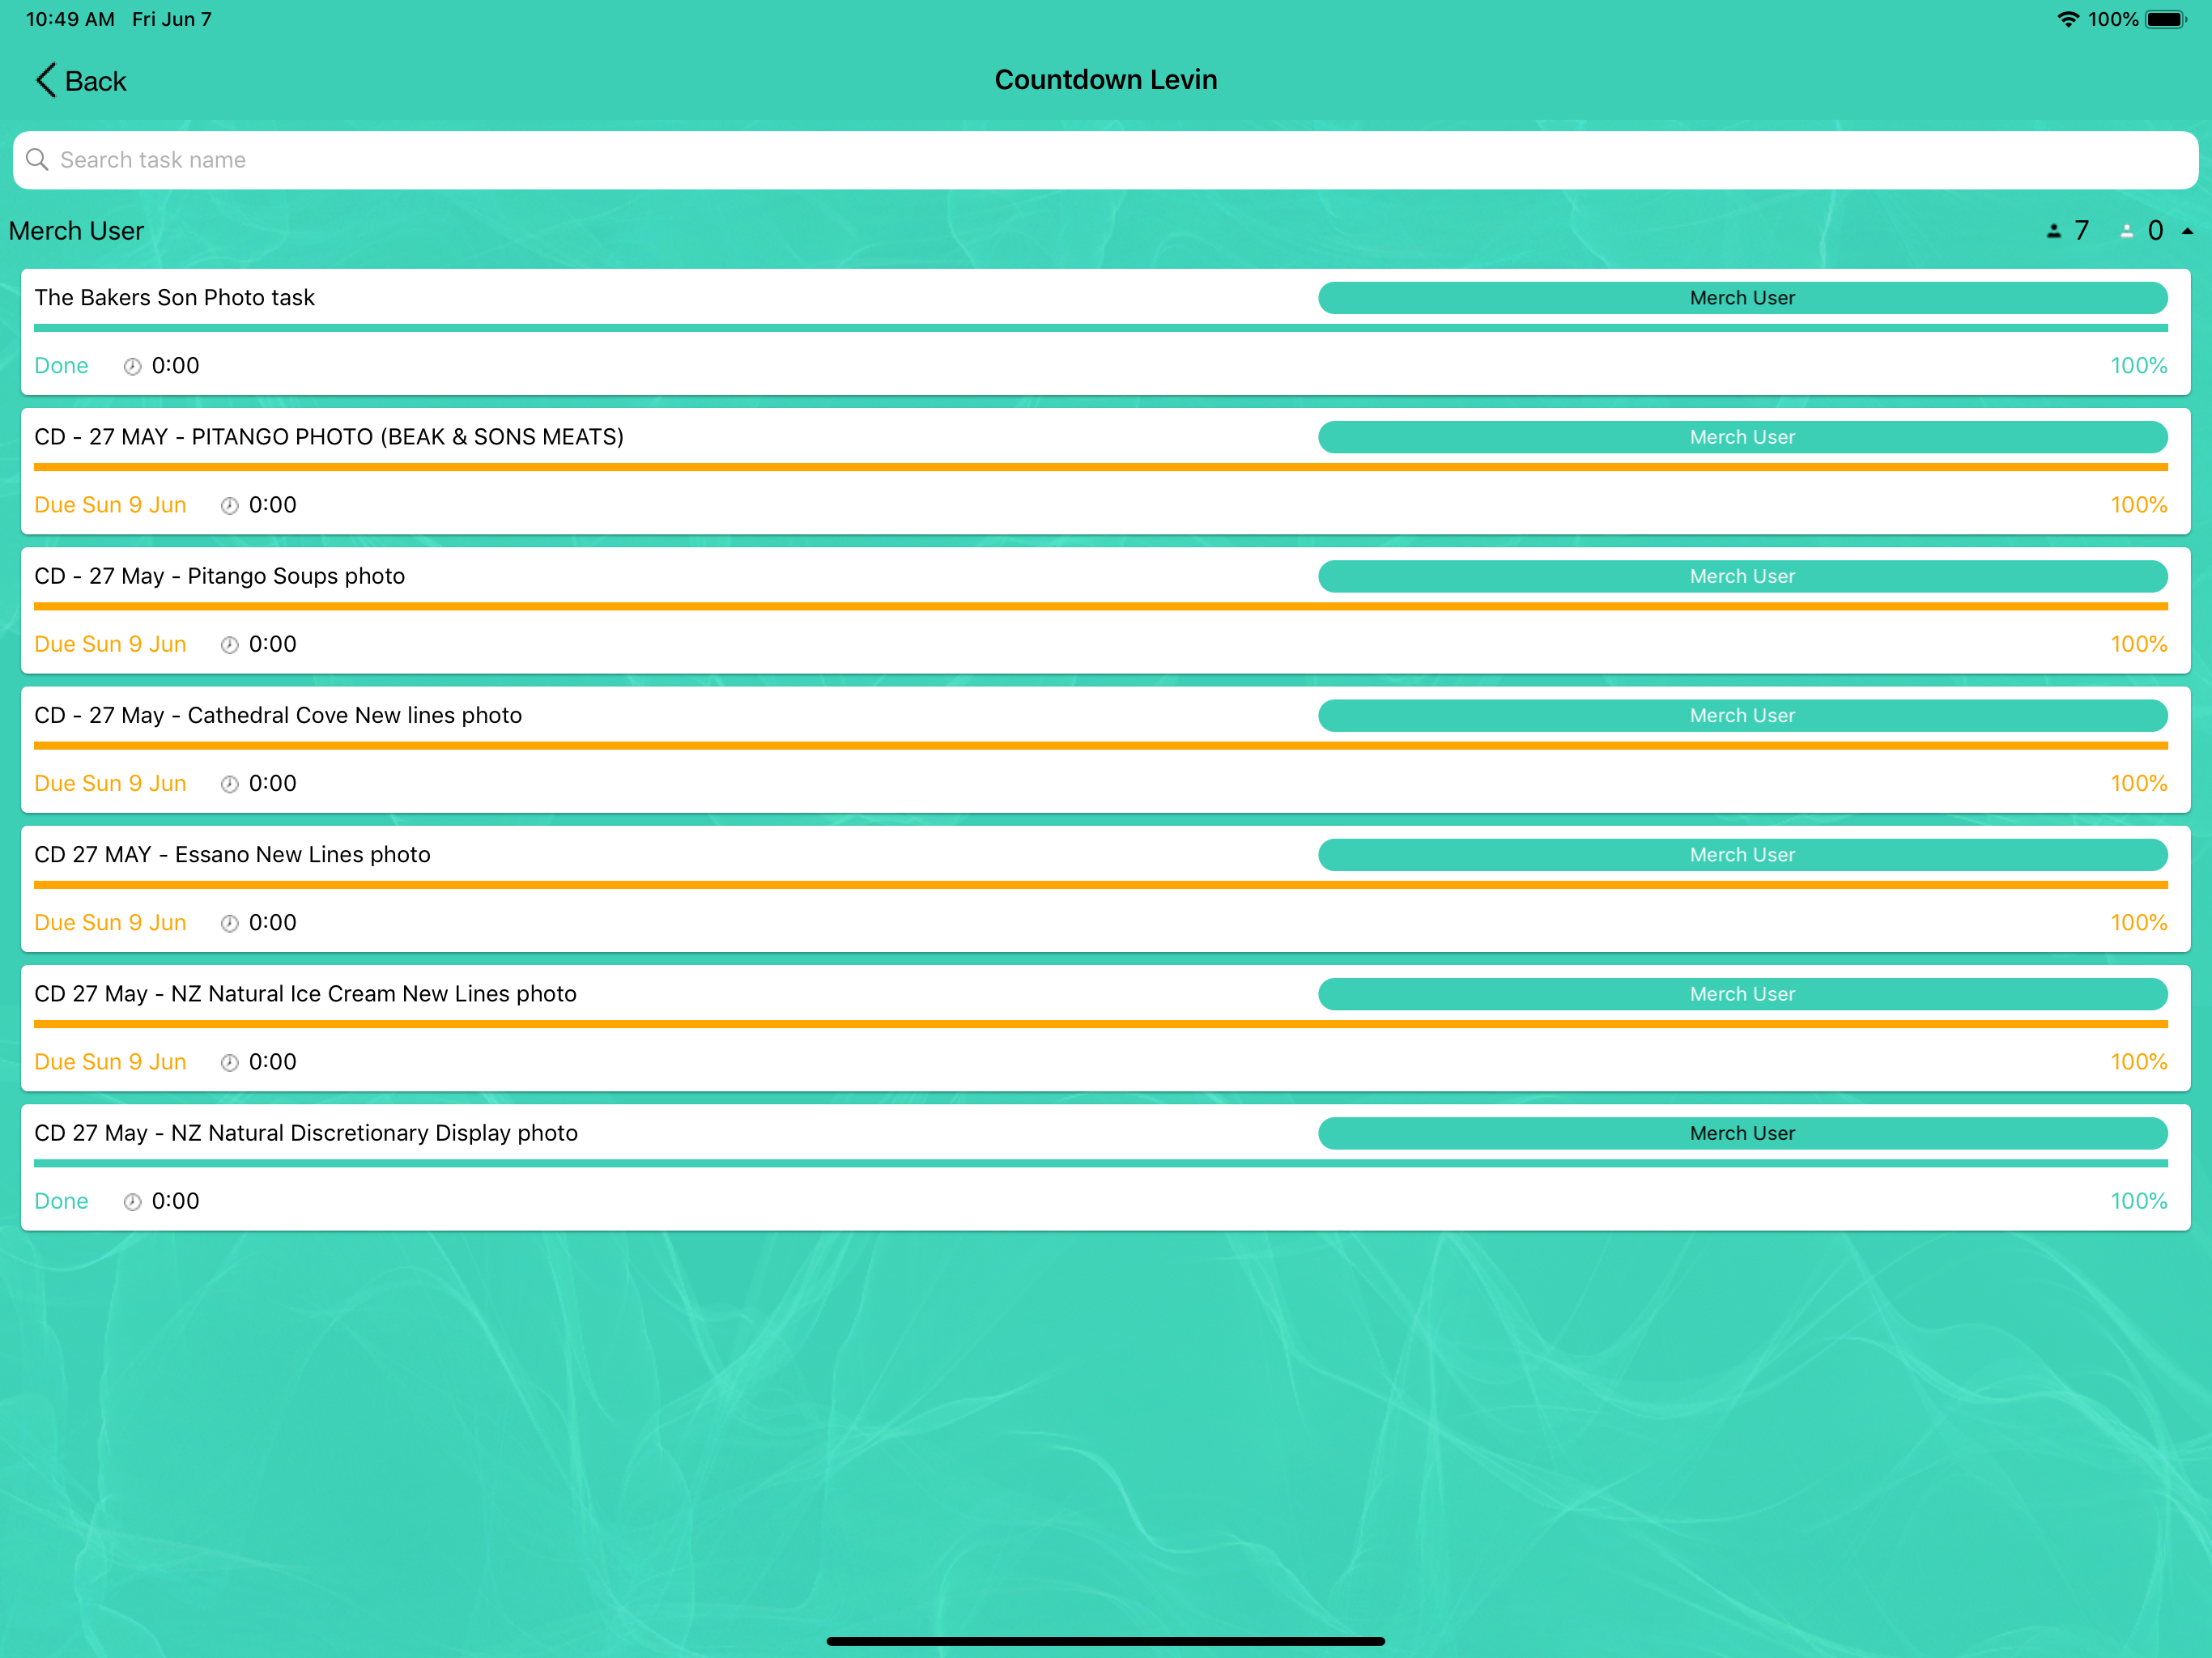
Task: Click Done status on Bakers Son task
Action: pyautogui.click(x=61, y=366)
